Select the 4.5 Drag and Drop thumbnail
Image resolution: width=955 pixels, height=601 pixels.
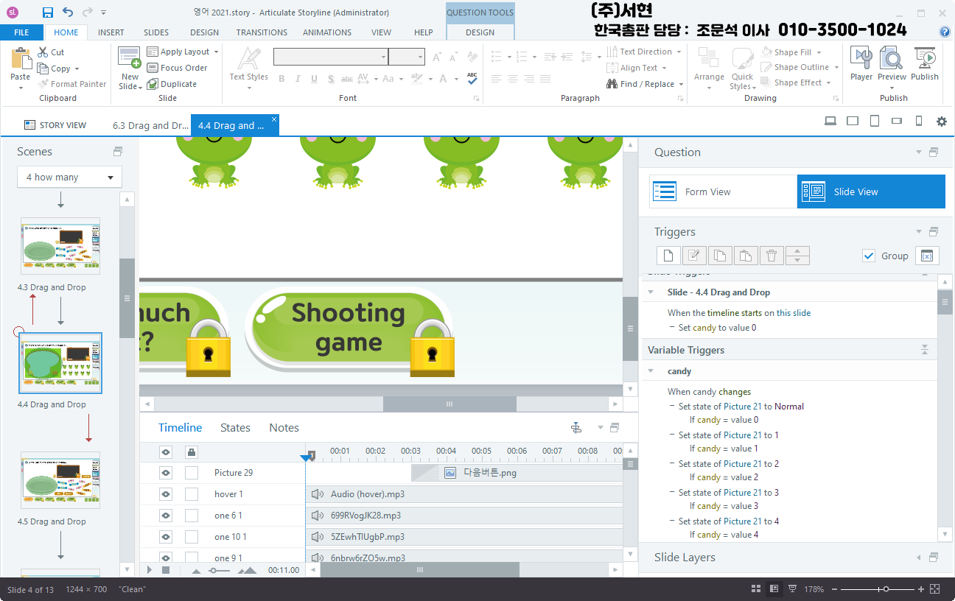point(60,481)
